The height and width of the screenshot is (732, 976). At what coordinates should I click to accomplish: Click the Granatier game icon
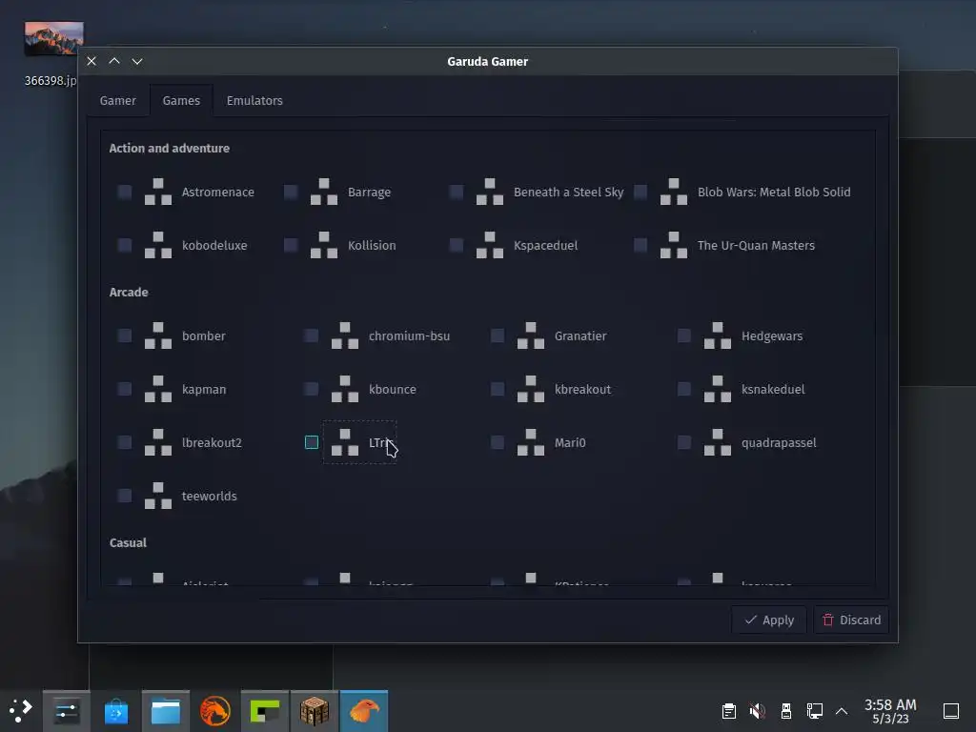531,335
